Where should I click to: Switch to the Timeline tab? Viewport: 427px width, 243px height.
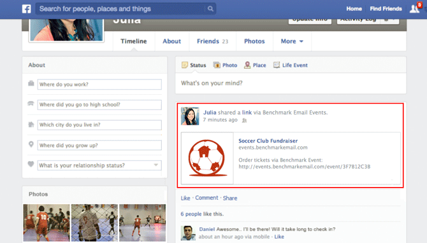pos(134,41)
